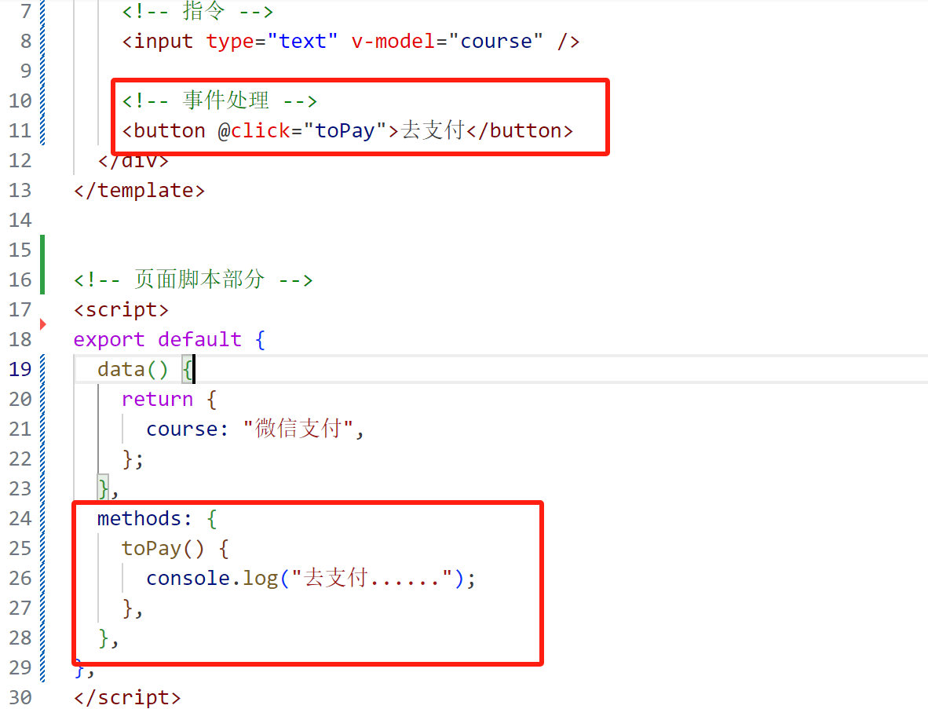The width and height of the screenshot is (928, 709).
Task: Click the closing '</template>' tag
Action: pyautogui.click(x=139, y=191)
